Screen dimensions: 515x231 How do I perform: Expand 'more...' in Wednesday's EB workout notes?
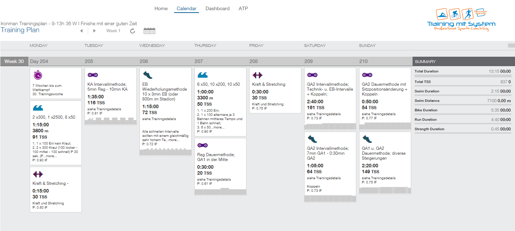coord(173,140)
